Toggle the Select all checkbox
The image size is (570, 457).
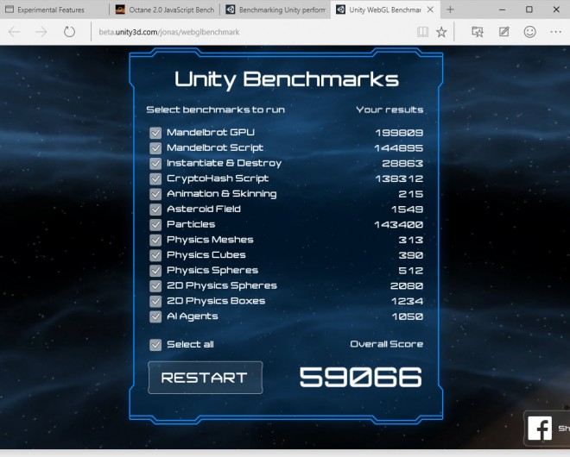coord(155,345)
